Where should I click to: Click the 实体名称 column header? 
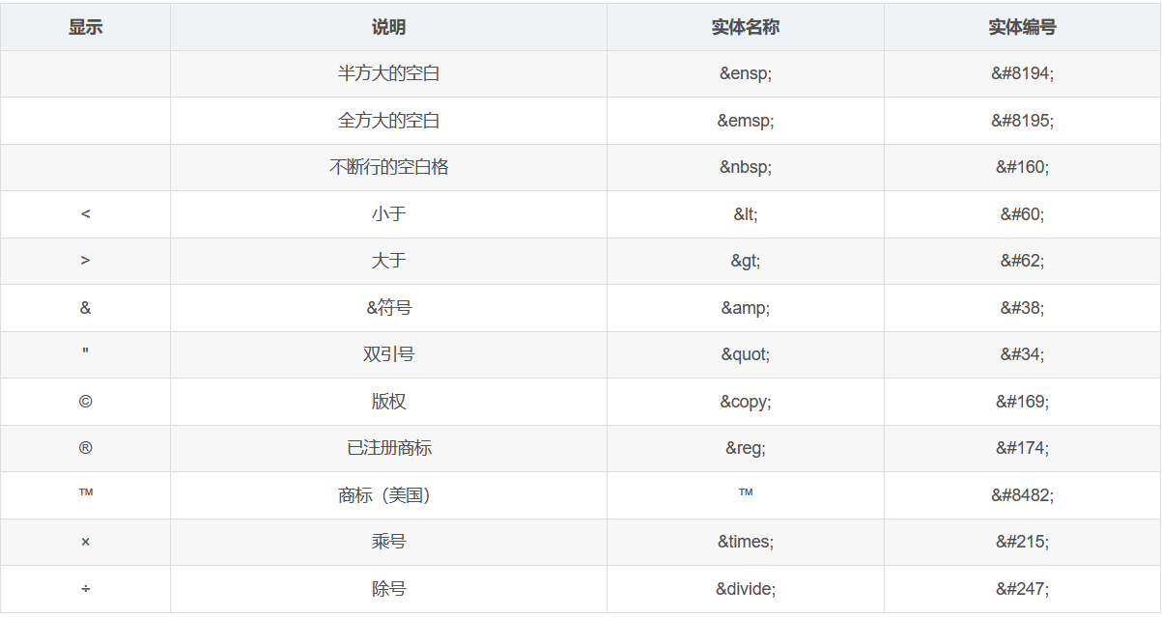click(x=745, y=27)
